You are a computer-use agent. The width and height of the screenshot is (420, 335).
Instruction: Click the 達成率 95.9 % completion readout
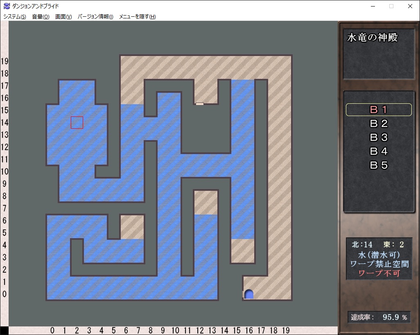[x=379, y=317]
